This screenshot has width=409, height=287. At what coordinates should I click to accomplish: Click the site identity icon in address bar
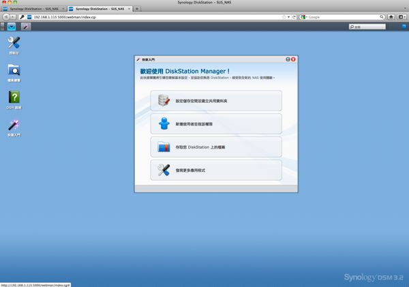29,17
